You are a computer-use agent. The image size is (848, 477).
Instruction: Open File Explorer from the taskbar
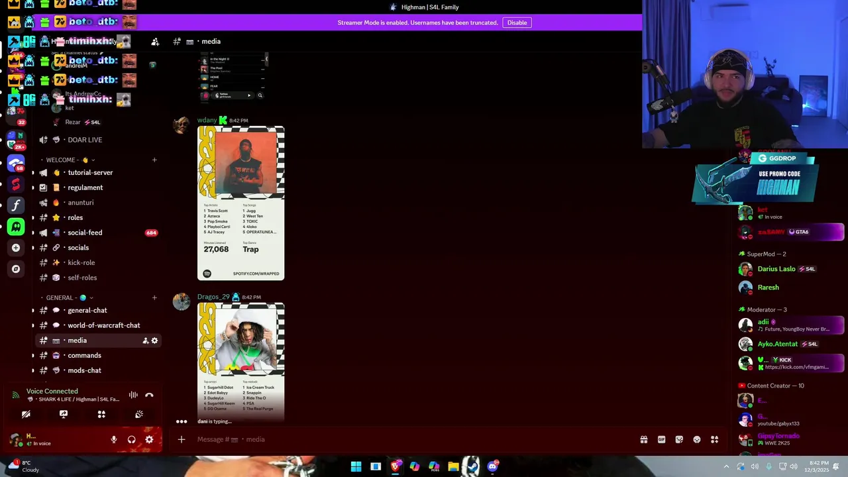coord(453,466)
